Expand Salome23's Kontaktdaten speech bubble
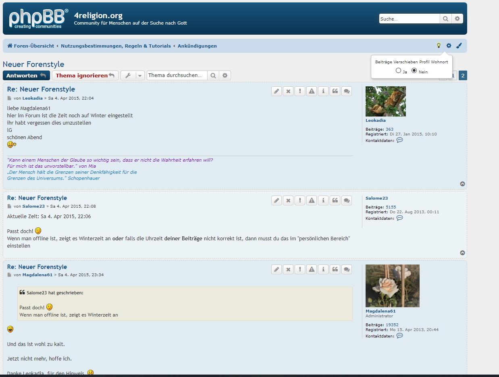Image resolution: width=499 pixels, height=377 pixels. coord(399,218)
